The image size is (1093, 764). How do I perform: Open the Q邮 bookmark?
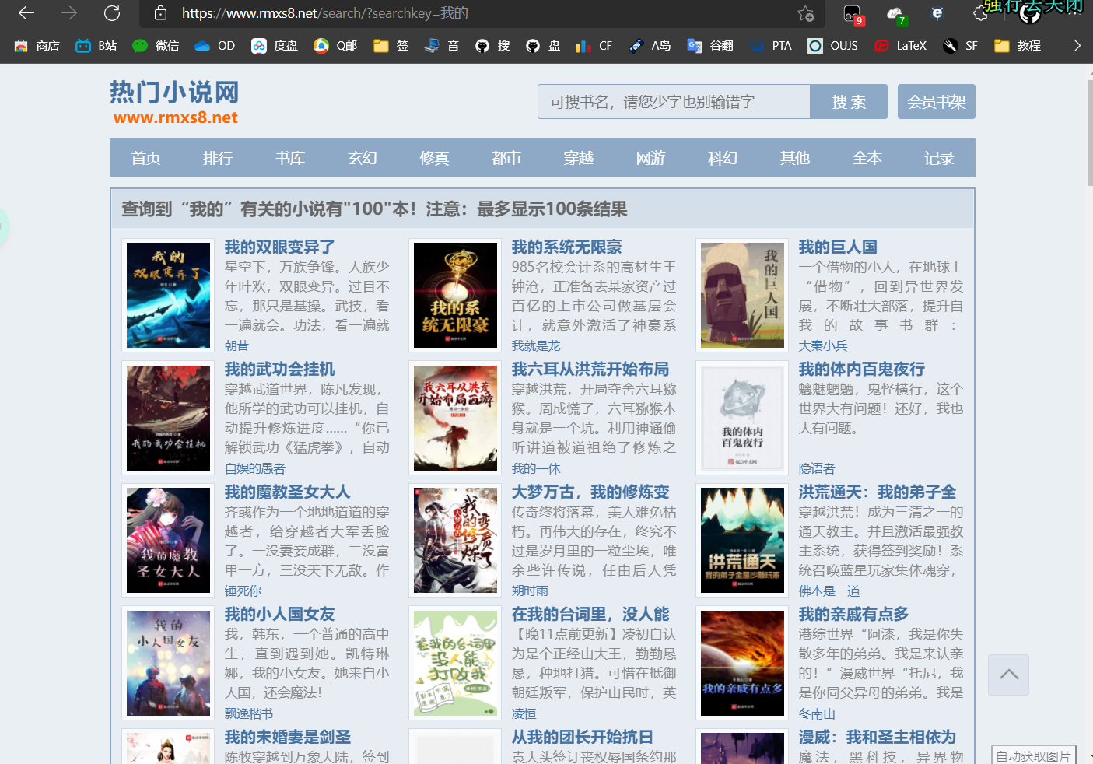click(x=335, y=45)
